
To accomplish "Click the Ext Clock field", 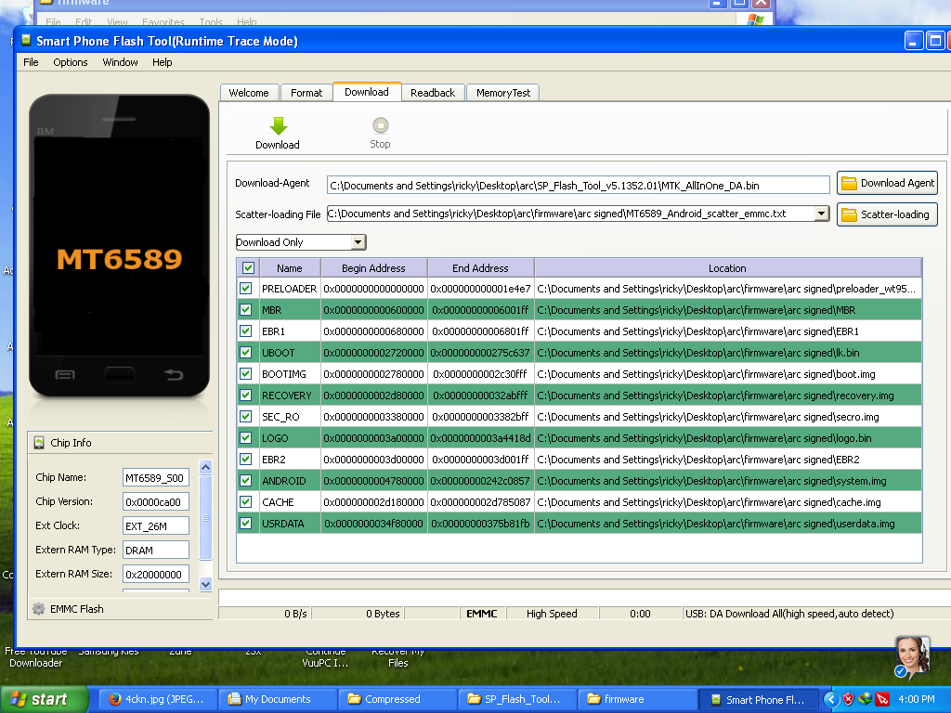I will point(156,525).
